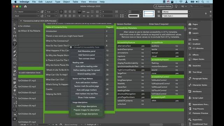Open the font style Book dropdown

(x=38, y=16)
